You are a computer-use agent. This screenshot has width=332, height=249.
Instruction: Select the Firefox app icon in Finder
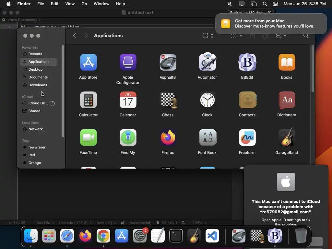(x=168, y=137)
